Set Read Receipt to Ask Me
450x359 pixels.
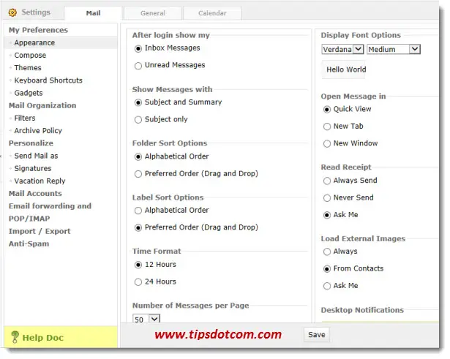click(x=327, y=216)
